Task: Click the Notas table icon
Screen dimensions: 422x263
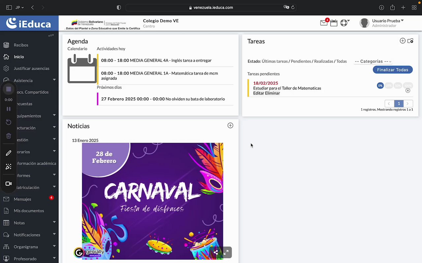Action: (x=6, y=223)
